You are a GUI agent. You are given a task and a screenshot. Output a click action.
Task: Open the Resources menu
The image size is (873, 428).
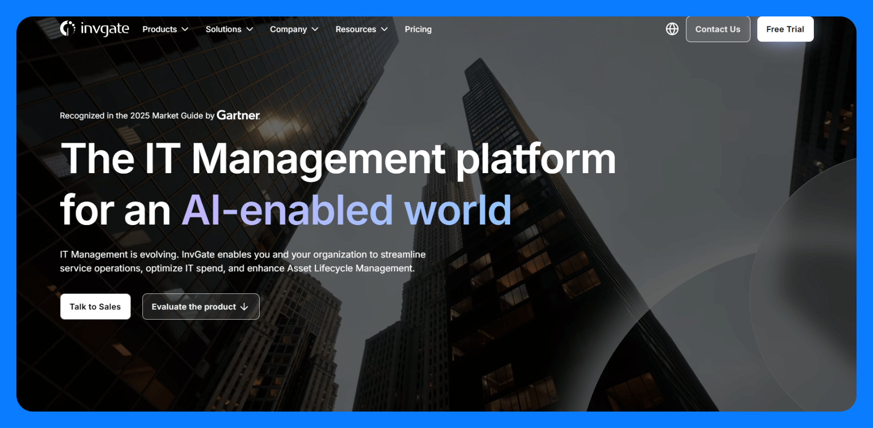(x=361, y=29)
